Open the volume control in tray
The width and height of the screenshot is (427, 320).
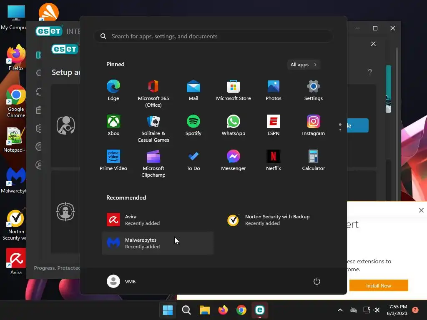pos(377,310)
